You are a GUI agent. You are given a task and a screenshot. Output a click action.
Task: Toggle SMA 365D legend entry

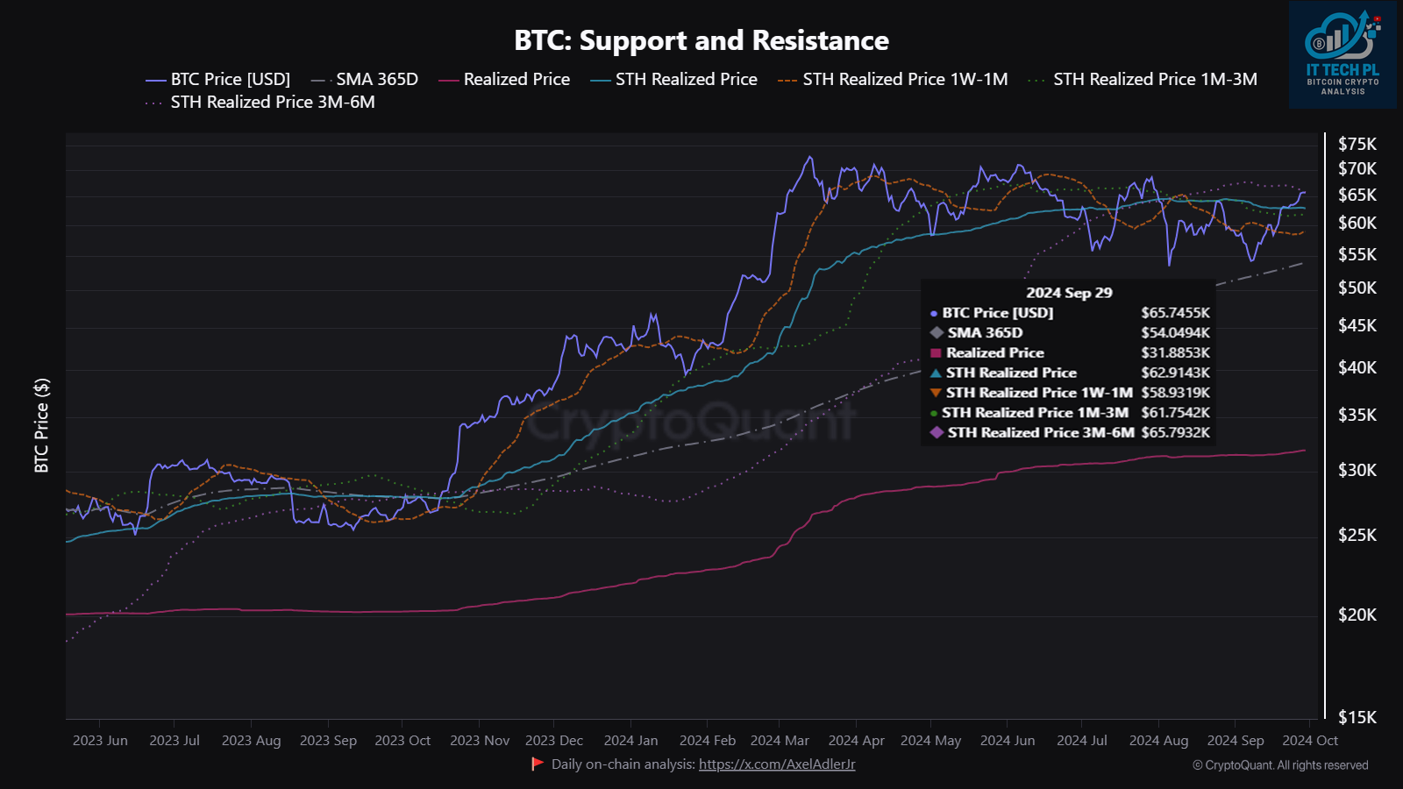click(365, 80)
